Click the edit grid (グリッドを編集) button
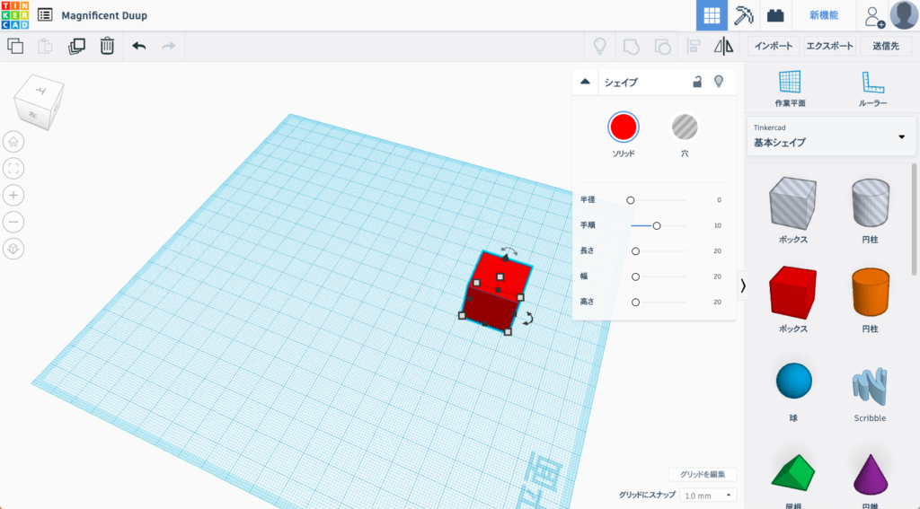This screenshot has height=509, width=920. click(x=703, y=474)
